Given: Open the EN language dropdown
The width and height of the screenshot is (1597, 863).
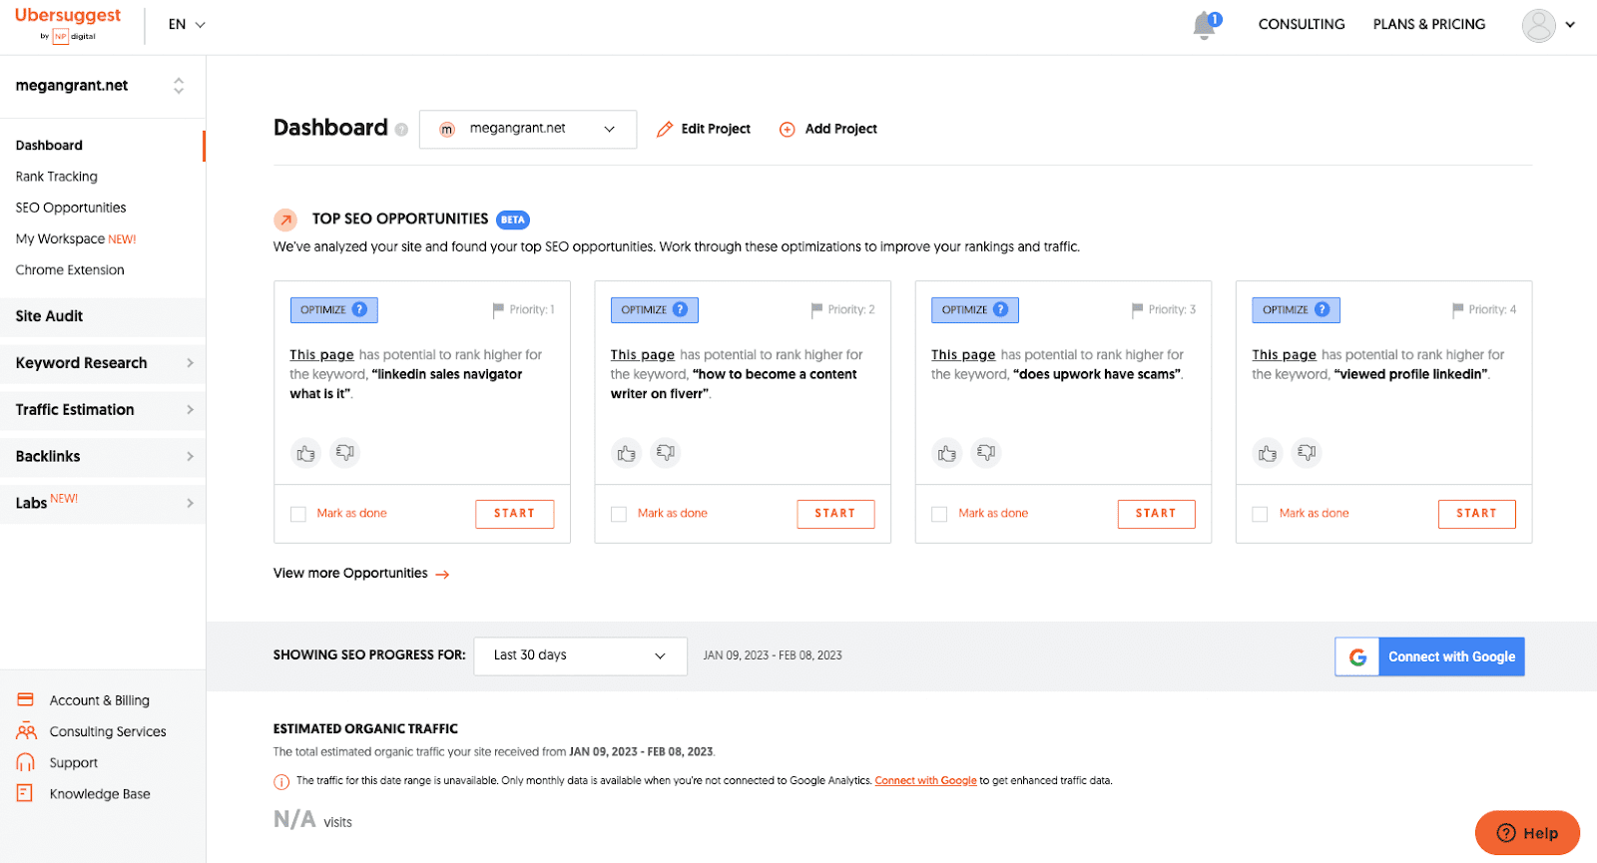Looking at the screenshot, I should coord(186,24).
